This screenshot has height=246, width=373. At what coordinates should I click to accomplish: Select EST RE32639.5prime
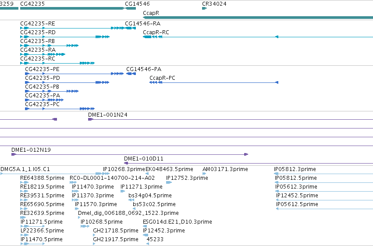pyautogui.click(x=43, y=213)
